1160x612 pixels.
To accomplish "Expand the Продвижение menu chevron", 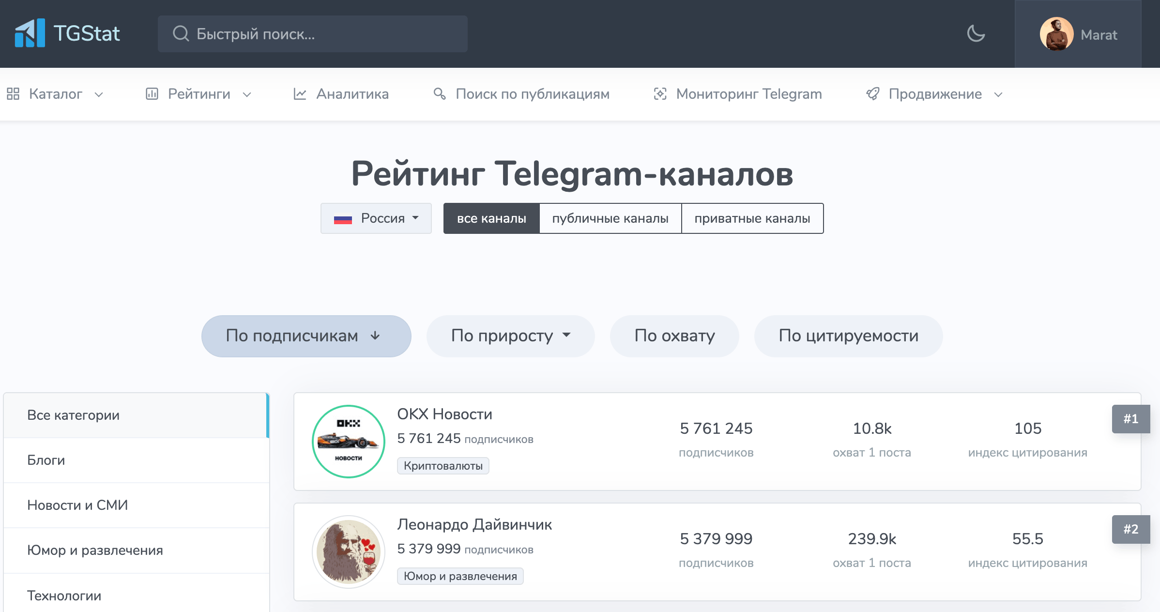I will (x=998, y=94).
